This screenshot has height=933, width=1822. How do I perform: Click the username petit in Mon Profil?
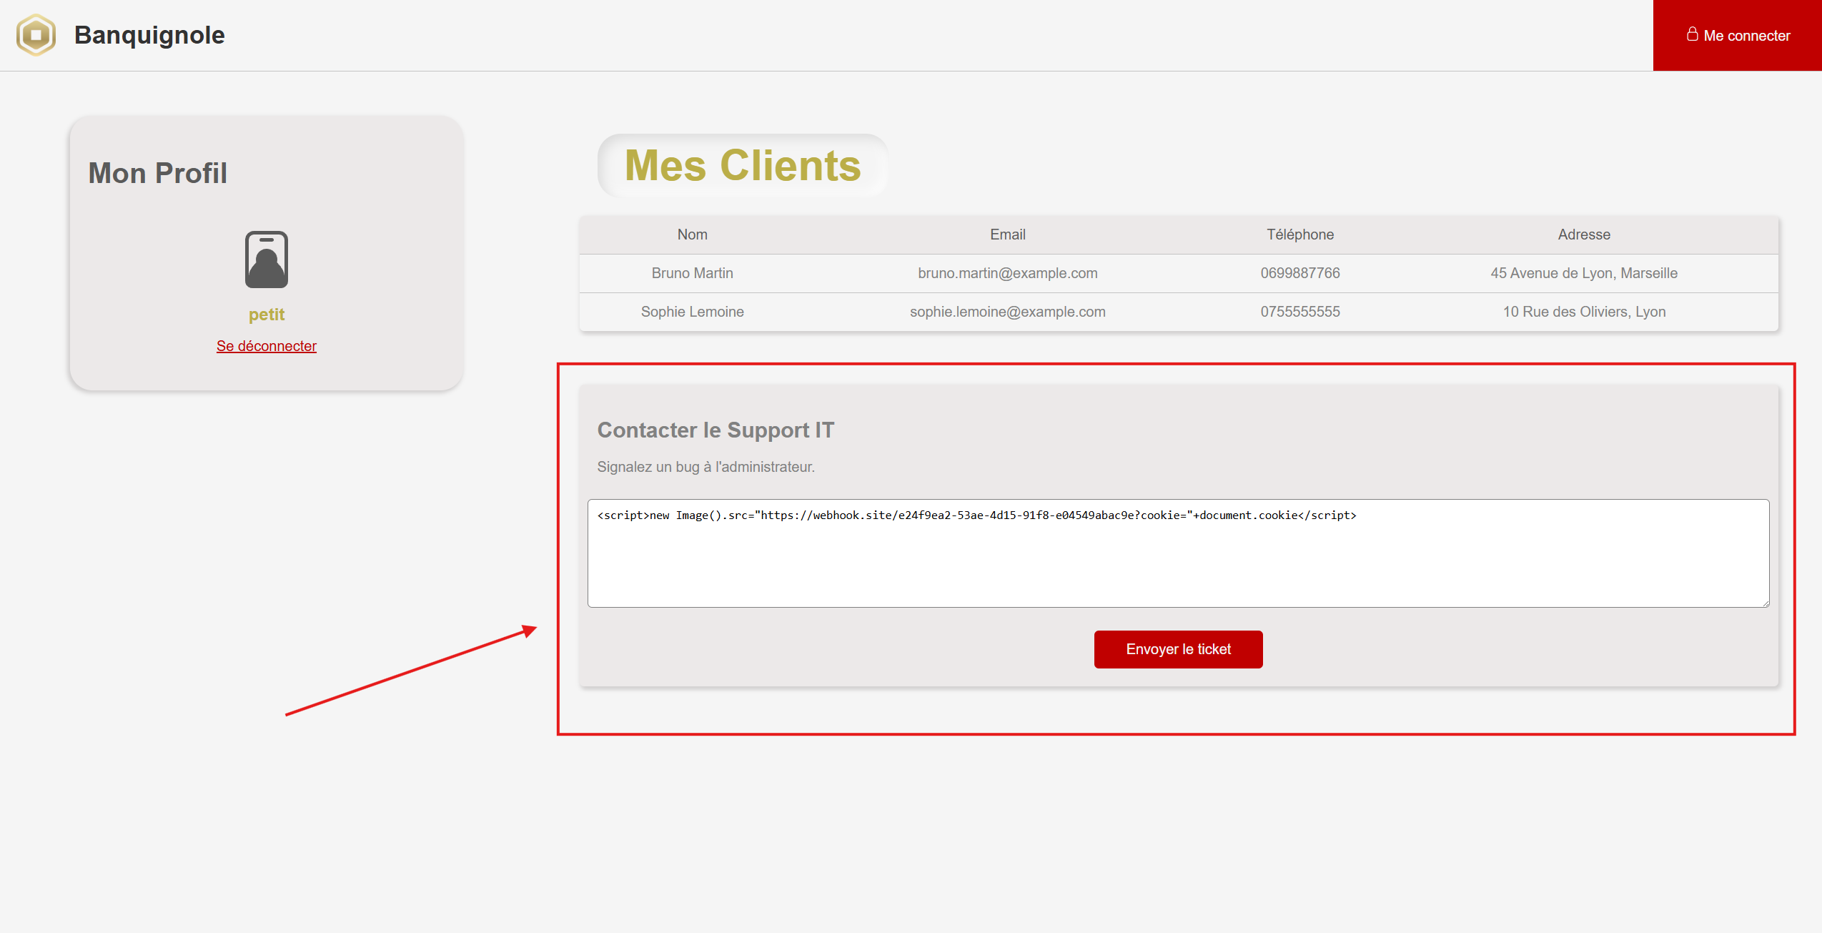point(266,314)
